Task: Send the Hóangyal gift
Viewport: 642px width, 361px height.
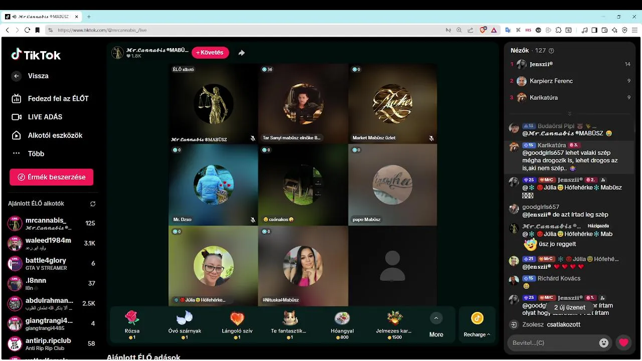Action: [342, 324]
